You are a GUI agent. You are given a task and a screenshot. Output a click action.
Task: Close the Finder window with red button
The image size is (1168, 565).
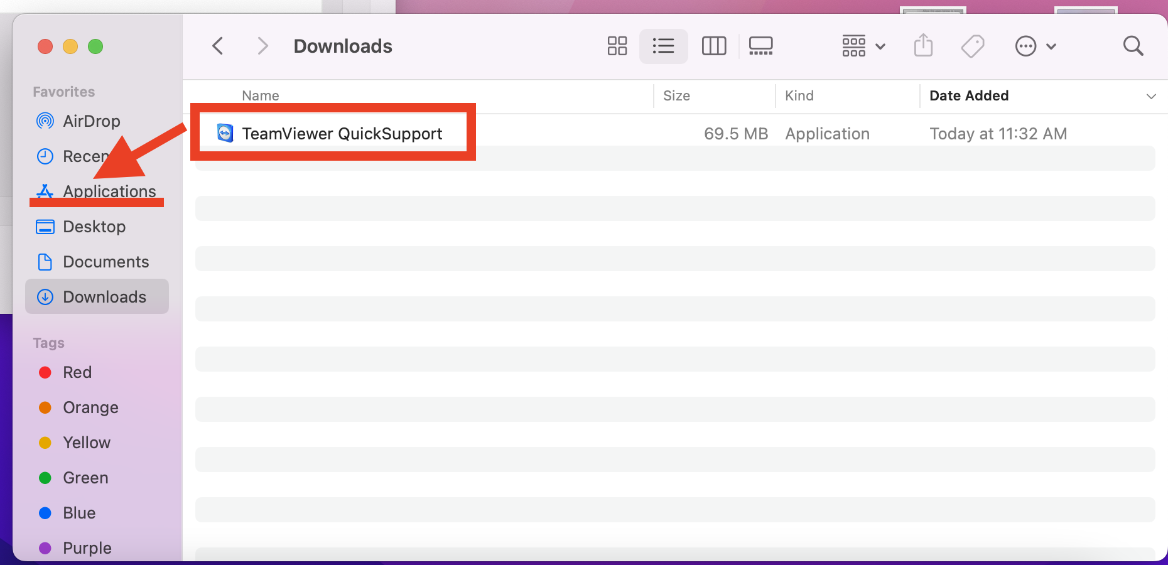click(x=45, y=46)
